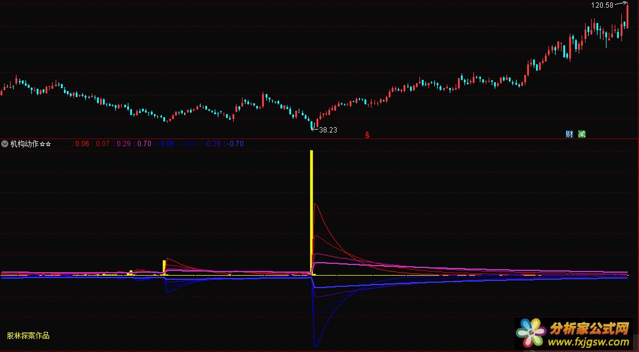Click the small yellow bar at first spike

[x=164, y=267]
